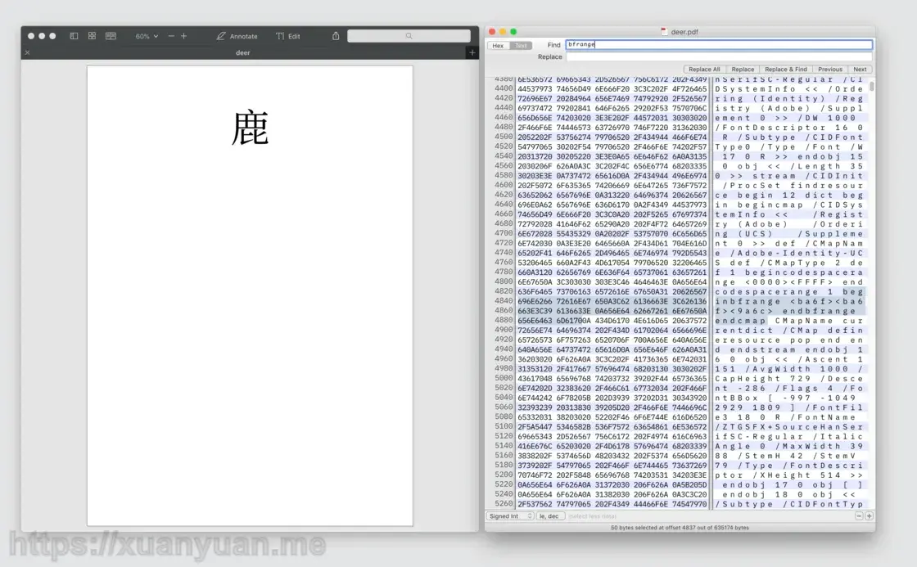Click hex value 2F5A5447 at offset 5100

[x=535, y=427]
